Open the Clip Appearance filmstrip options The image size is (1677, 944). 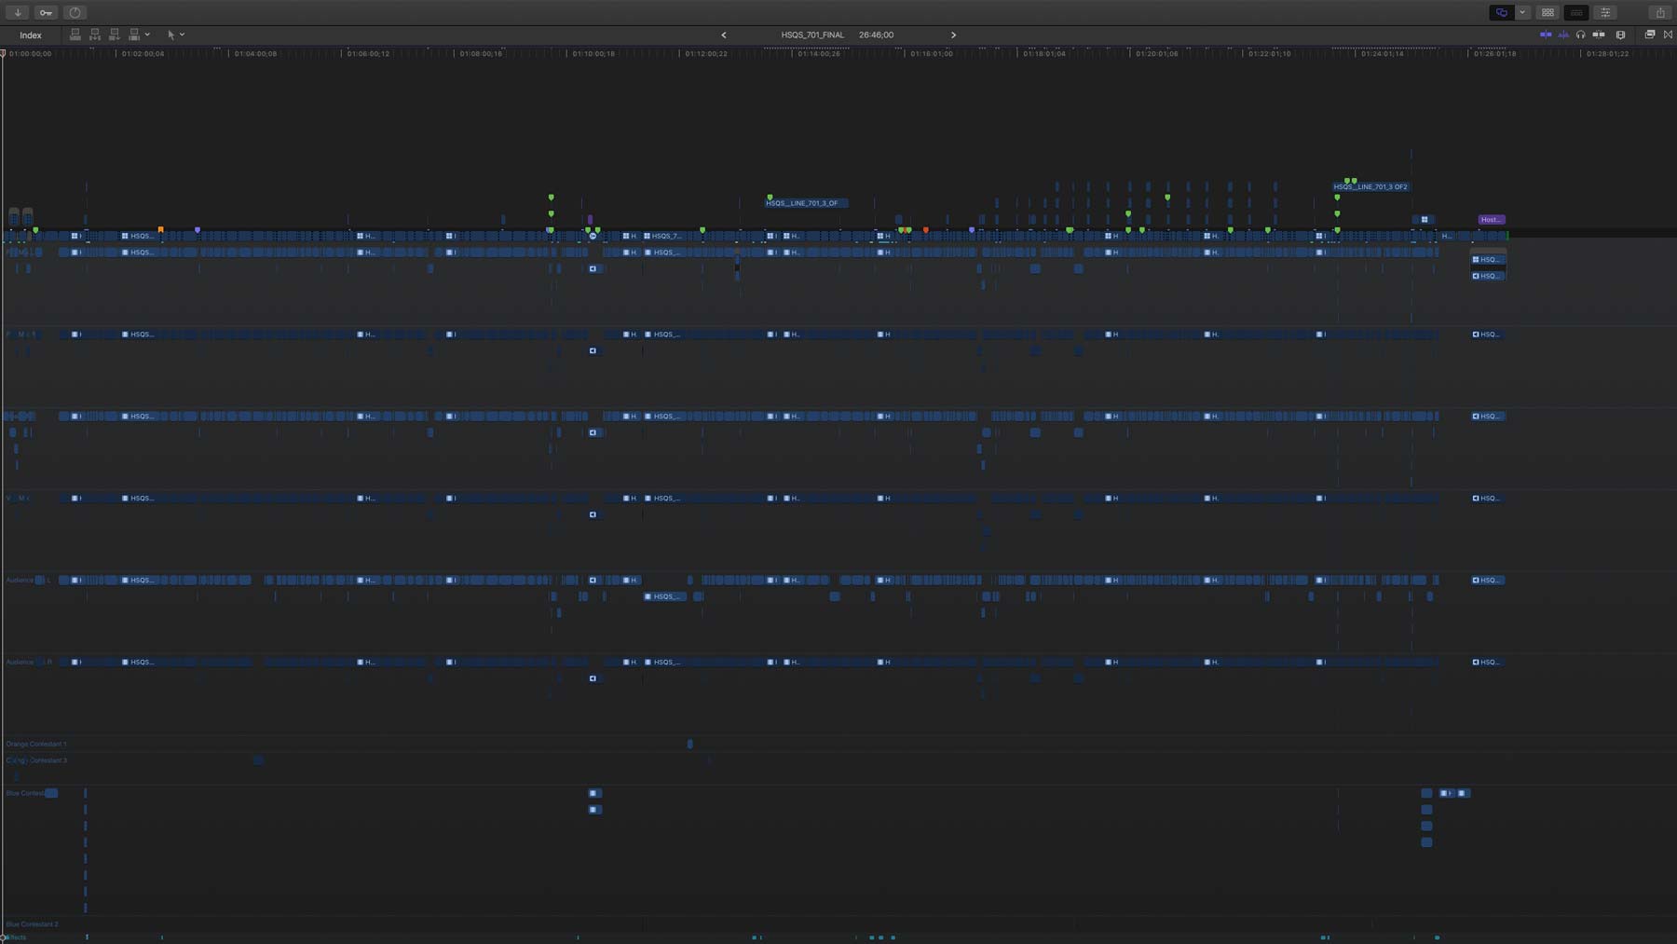(x=1621, y=34)
